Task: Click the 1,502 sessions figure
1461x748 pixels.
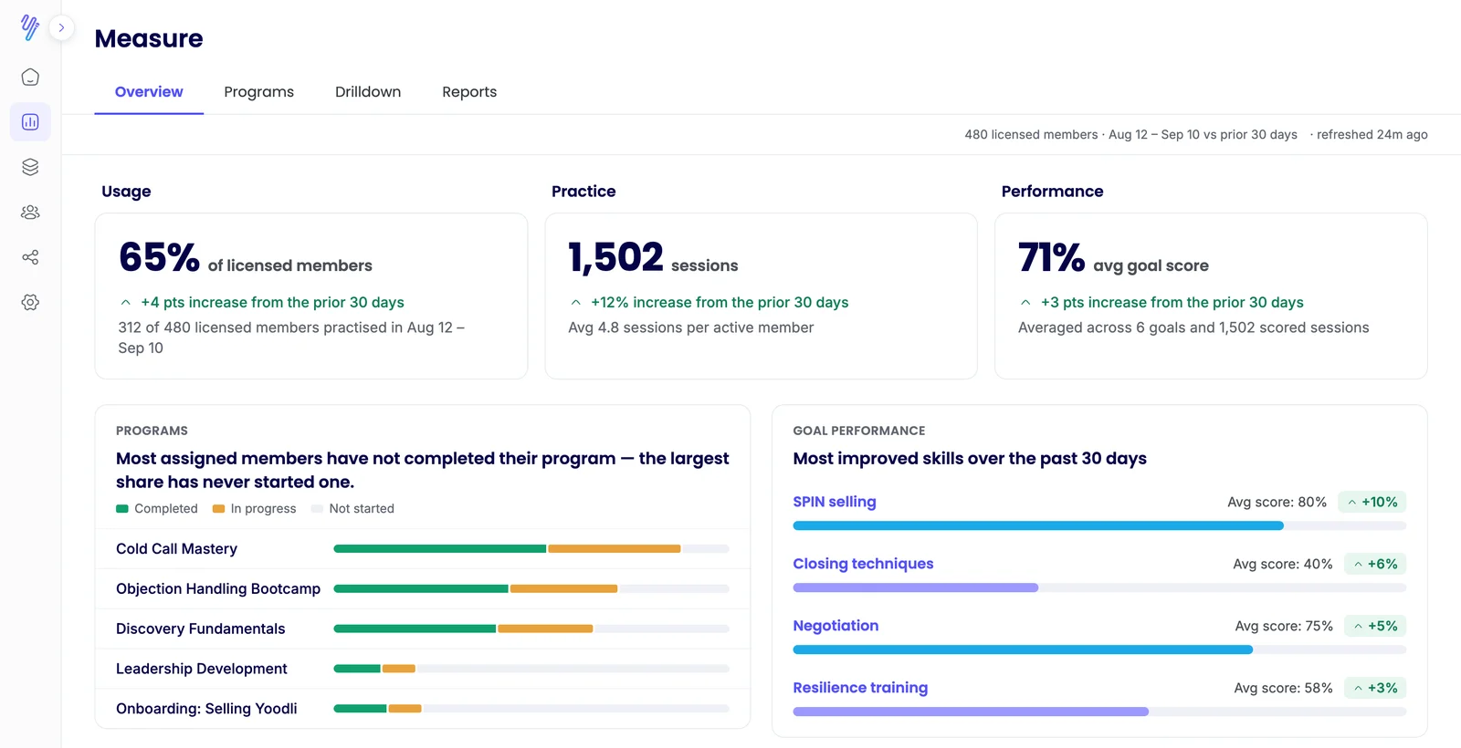Action: click(x=653, y=258)
